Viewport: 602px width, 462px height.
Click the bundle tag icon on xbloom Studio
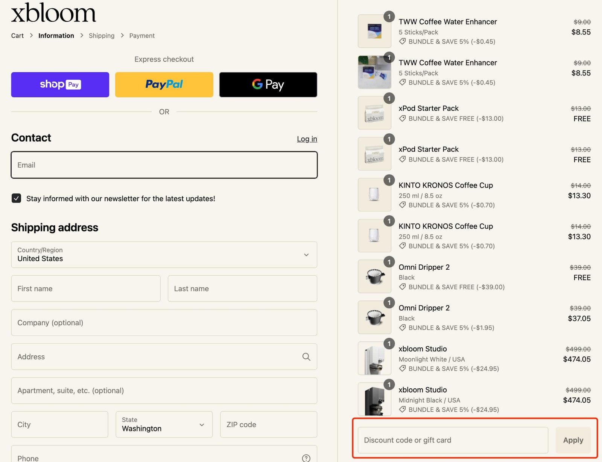pos(402,368)
